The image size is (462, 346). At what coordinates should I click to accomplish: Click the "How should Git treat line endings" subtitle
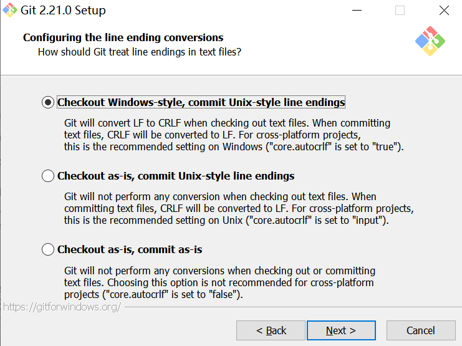pyautogui.click(x=139, y=52)
